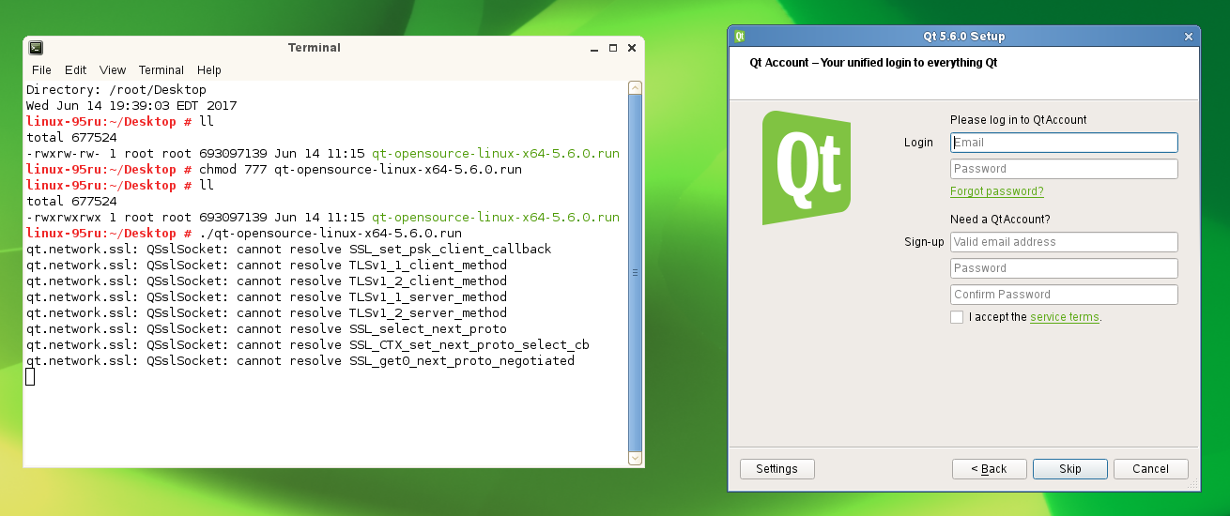The height and width of the screenshot is (516, 1230).
Task: Click the Qt icon in Setup title bar
Action: (740, 37)
